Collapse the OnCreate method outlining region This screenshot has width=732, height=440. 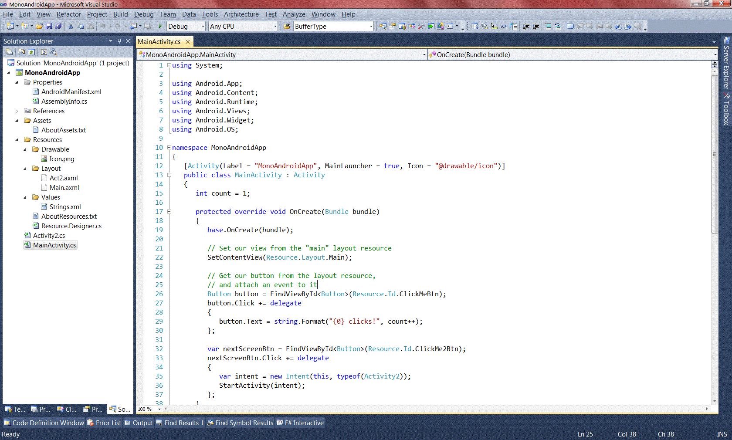pyautogui.click(x=169, y=212)
